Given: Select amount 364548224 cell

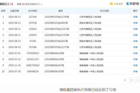Looking at the screenshot, I should click(33, 71).
